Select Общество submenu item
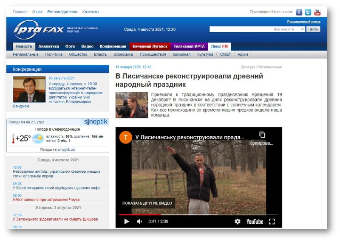The image size is (340, 242). (78, 55)
